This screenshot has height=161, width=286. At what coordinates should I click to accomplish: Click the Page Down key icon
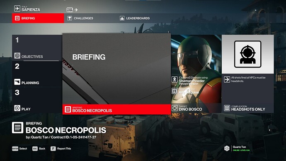click(x=70, y=10)
